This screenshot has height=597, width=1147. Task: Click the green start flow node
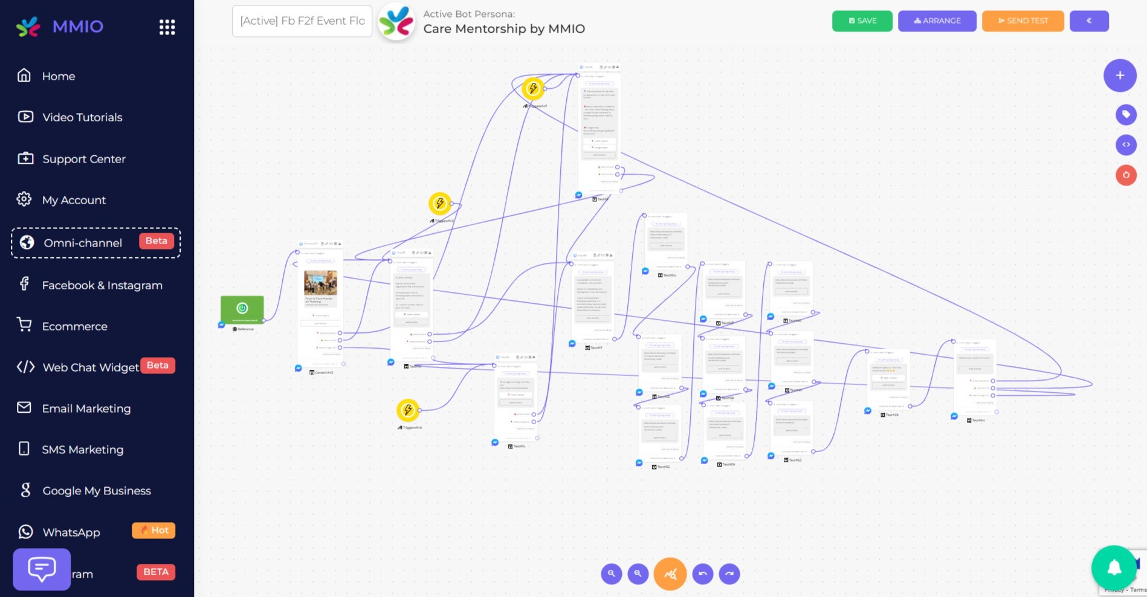coord(242,309)
